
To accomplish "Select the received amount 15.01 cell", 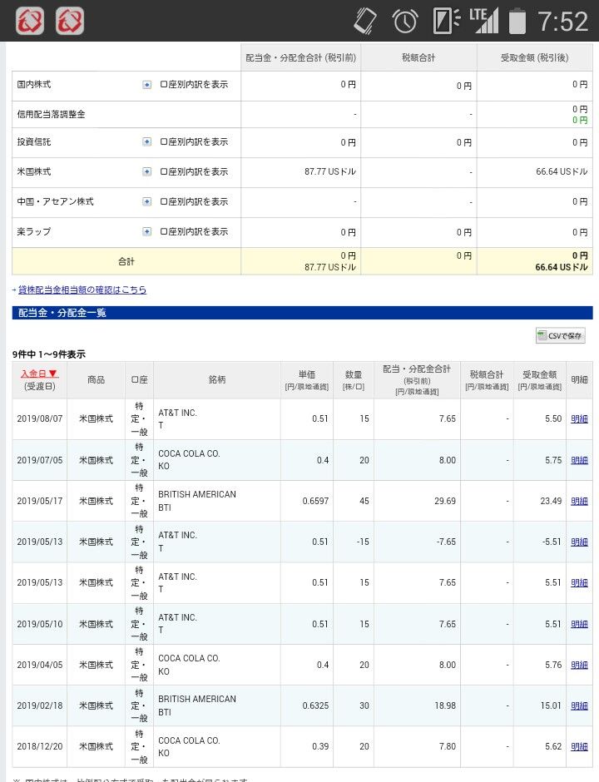I will [x=540, y=706].
